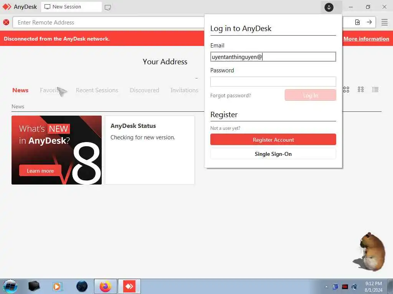Image resolution: width=393 pixels, height=294 pixels.
Task: Switch to the Recent Sessions tab
Action: (x=97, y=90)
